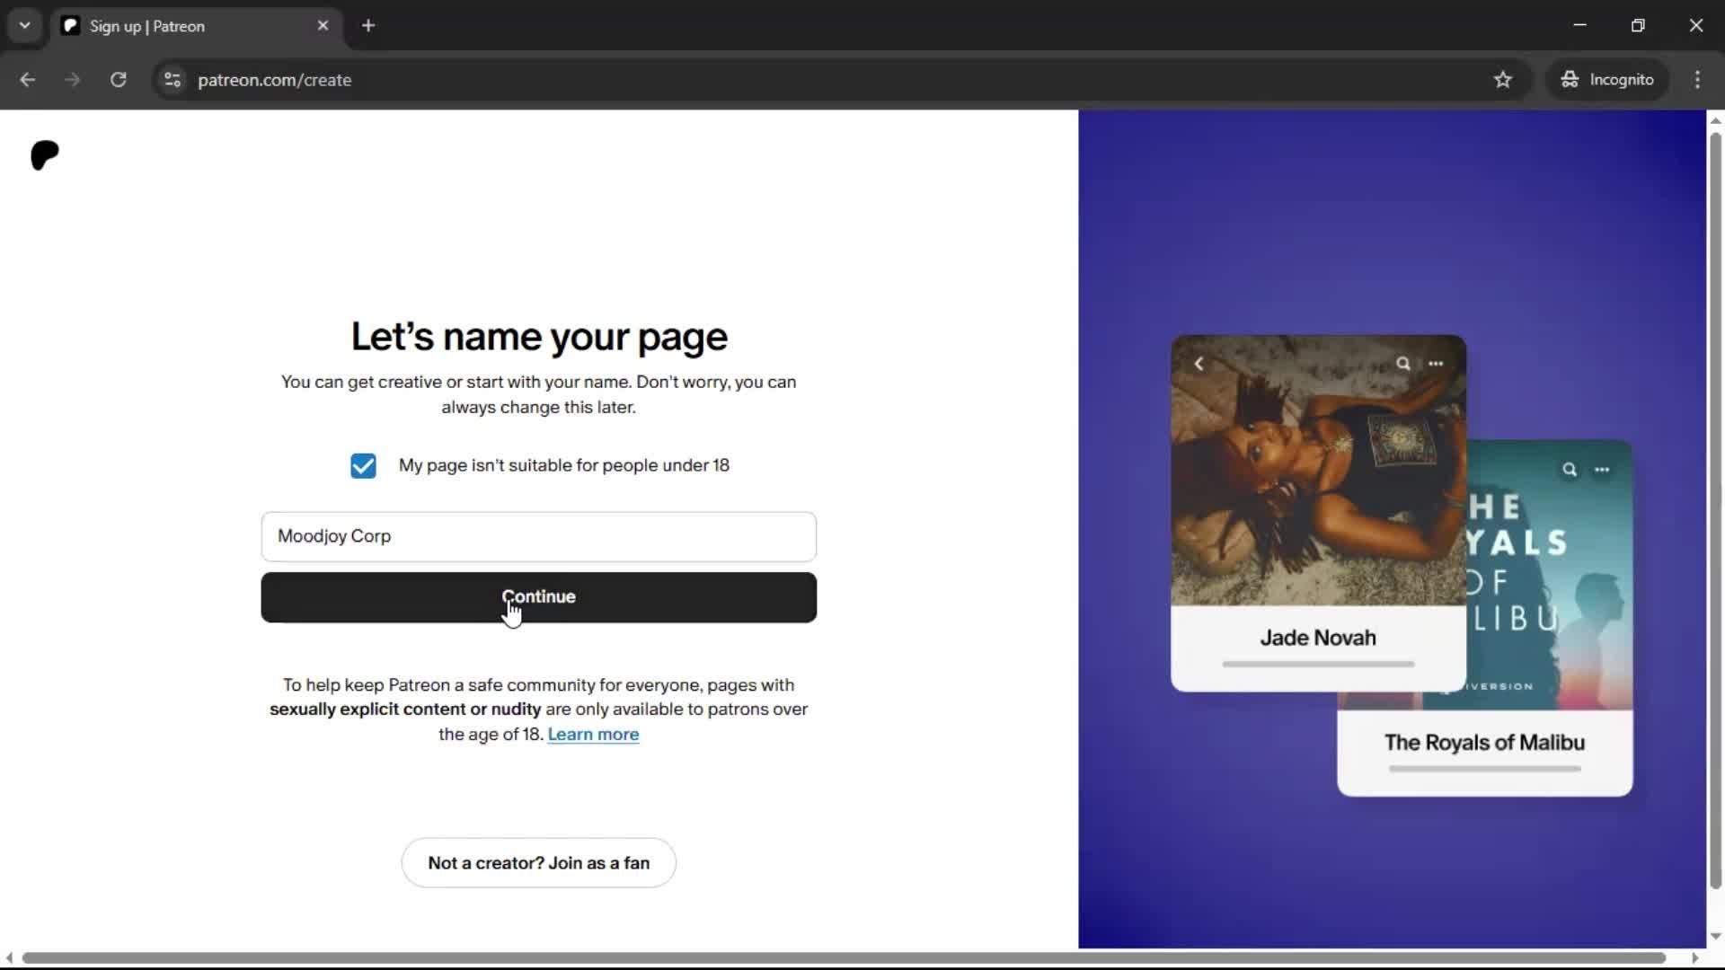Screen dimensions: 1725x970
Task: Click the Let's name your page heading
Action: point(539,337)
